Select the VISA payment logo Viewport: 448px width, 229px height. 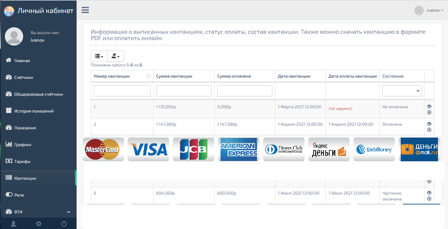point(148,149)
